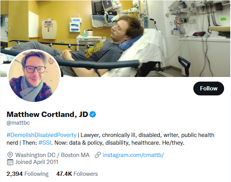
Task: Open the #SSI hashtag link
Action: click(45, 143)
